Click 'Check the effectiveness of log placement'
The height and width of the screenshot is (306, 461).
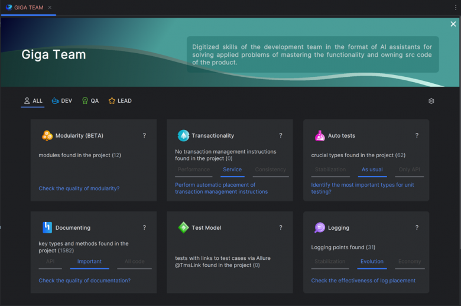(363, 281)
